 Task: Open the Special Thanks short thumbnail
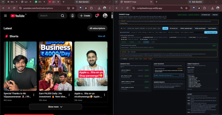20,66
